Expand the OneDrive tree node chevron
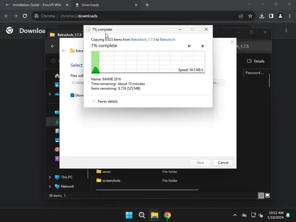 pos(50,94)
